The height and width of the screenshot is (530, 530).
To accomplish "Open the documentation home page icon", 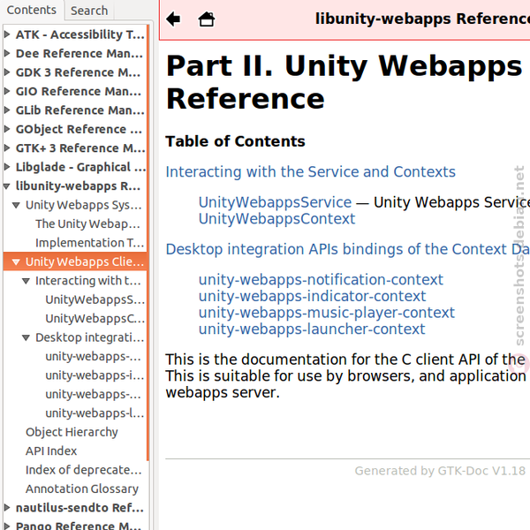I will [x=206, y=19].
